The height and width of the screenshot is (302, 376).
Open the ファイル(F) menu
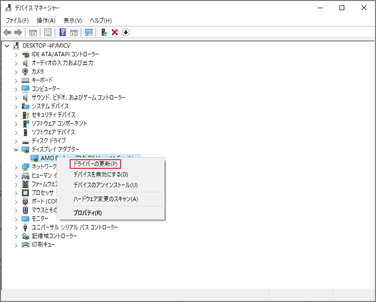[x=17, y=21]
